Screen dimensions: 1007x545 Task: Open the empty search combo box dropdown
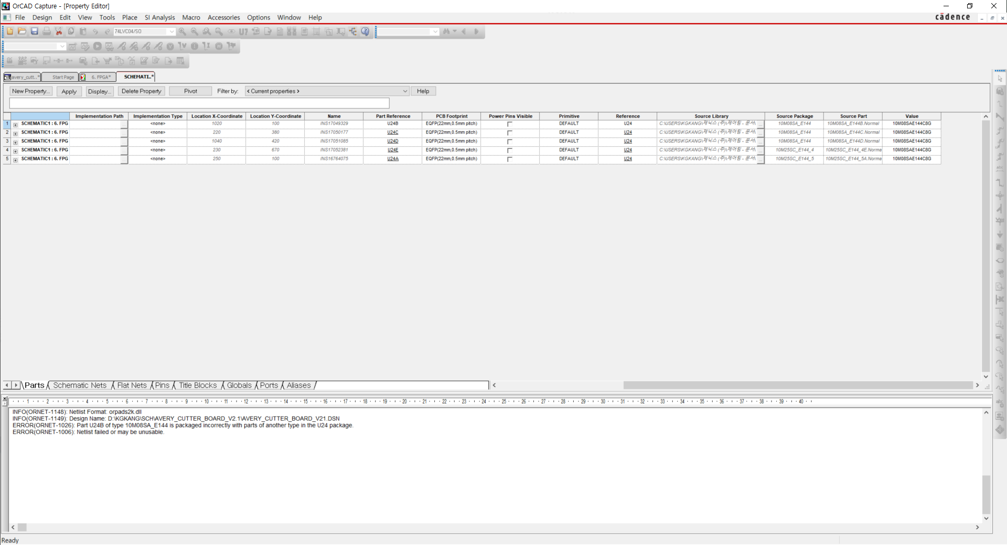(435, 31)
